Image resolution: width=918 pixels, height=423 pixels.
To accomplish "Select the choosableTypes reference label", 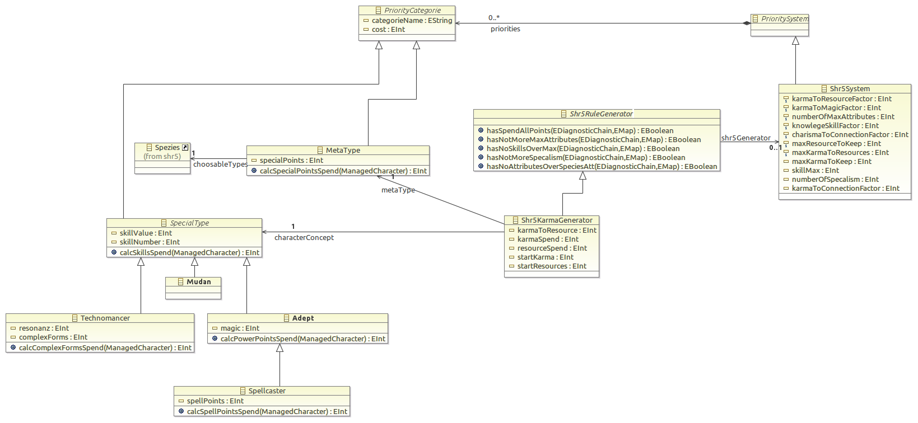I will click(220, 164).
